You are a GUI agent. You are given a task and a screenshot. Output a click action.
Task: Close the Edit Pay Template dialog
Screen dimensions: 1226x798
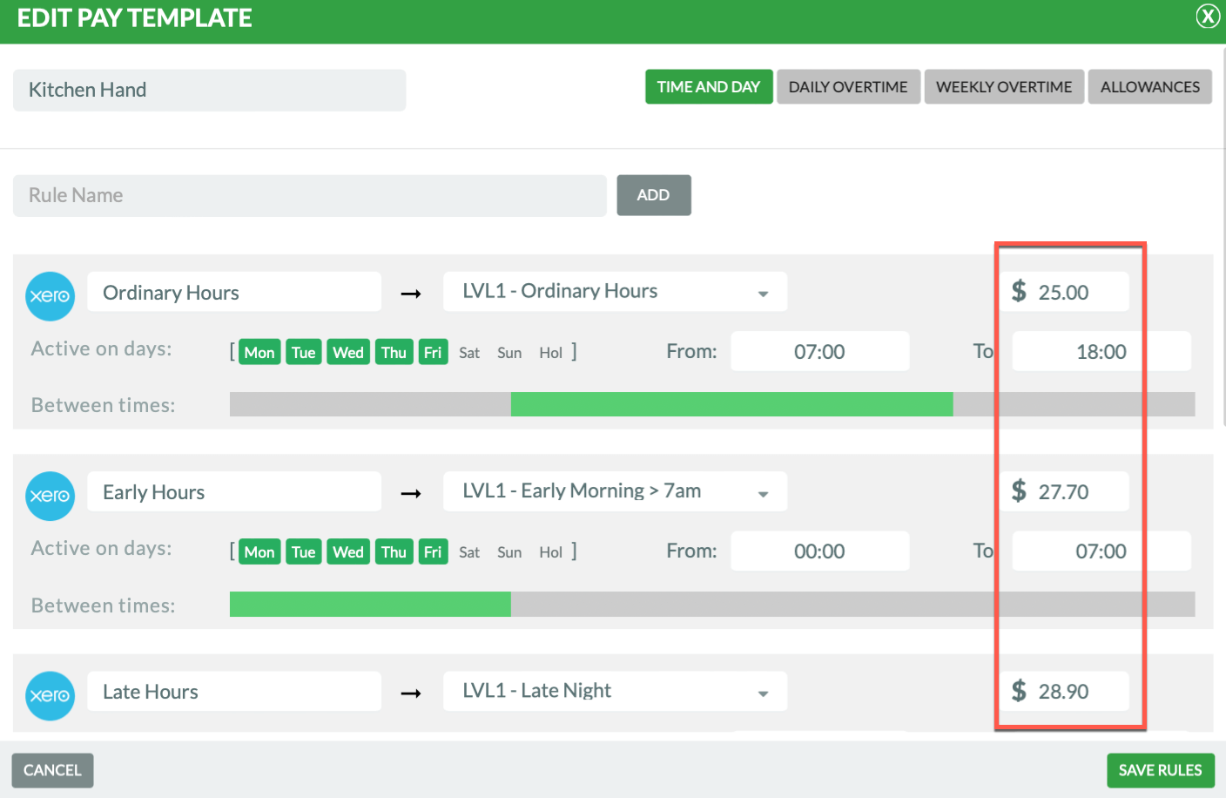[1208, 16]
